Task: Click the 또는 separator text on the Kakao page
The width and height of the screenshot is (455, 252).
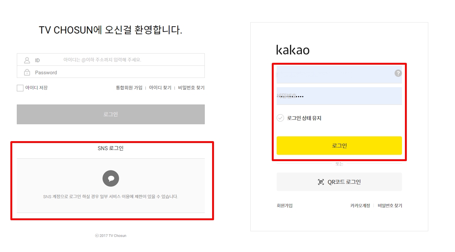Action: (x=339, y=164)
